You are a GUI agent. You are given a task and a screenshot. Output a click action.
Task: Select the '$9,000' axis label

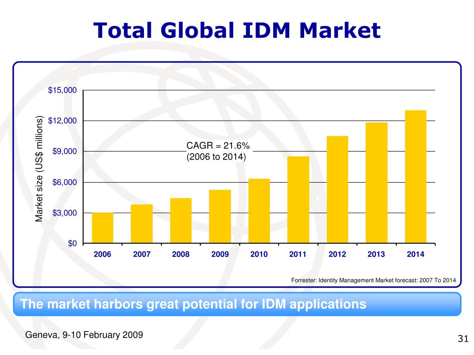point(64,151)
